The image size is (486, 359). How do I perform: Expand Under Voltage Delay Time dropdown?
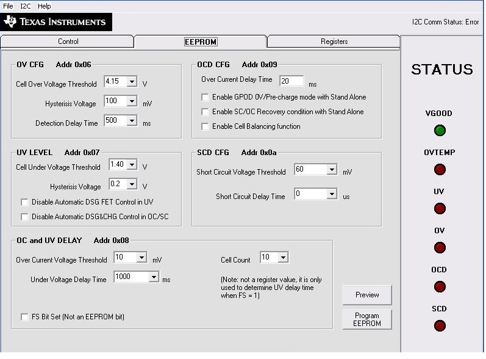tap(153, 277)
